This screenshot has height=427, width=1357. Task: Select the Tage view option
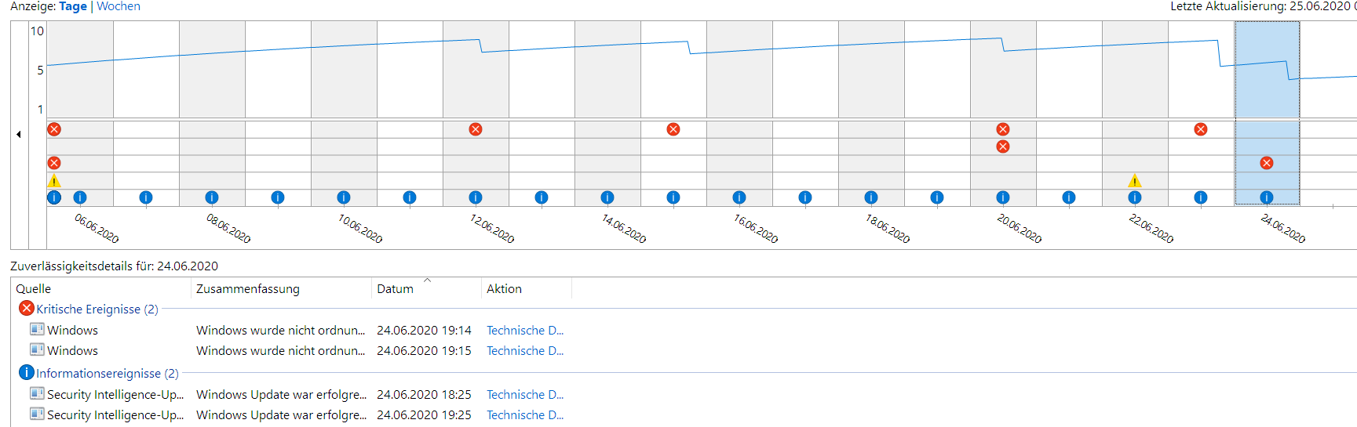[x=73, y=6]
